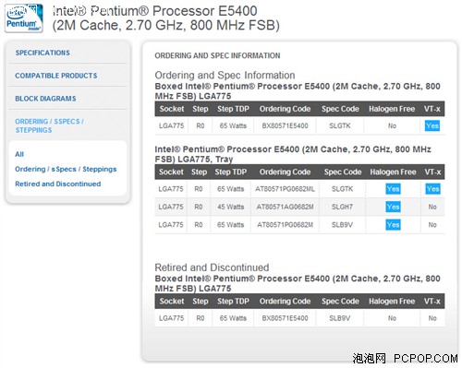Click Ordering Code header in tray table
Image resolution: width=462 pixels, height=368 pixels.
tap(285, 172)
